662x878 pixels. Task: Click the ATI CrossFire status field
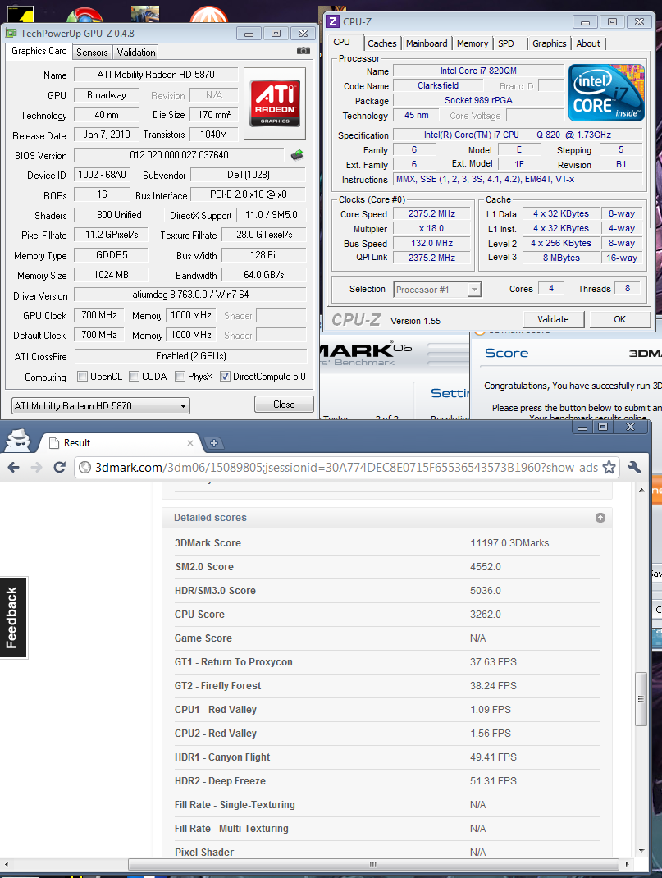coord(191,356)
